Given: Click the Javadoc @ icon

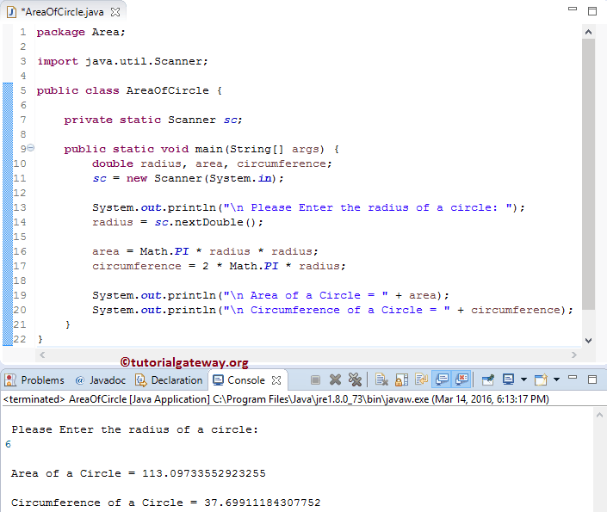Looking at the screenshot, I should 80,380.
